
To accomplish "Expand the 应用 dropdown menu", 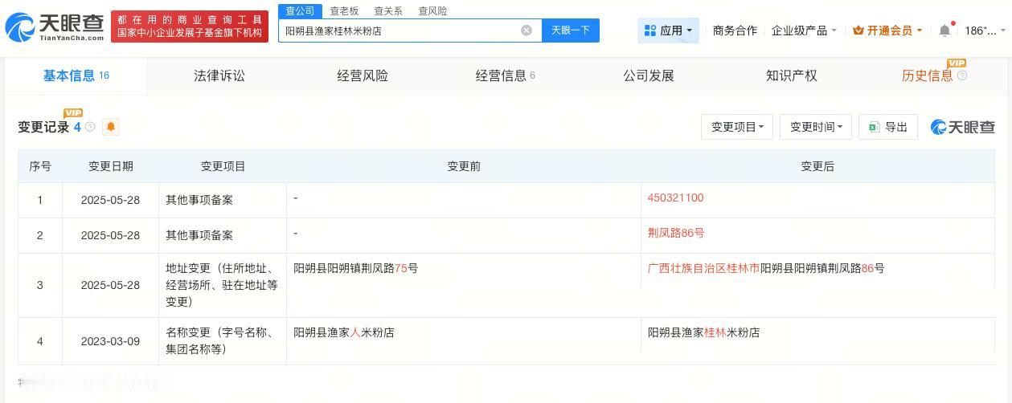I will click(x=668, y=31).
